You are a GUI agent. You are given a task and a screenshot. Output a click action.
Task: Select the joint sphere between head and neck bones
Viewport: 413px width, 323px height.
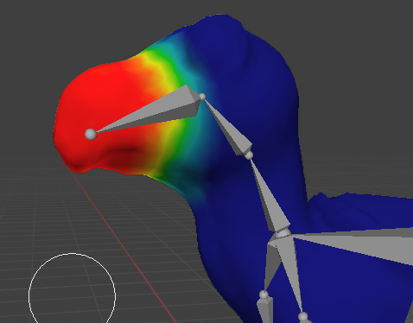pos(202,97)
